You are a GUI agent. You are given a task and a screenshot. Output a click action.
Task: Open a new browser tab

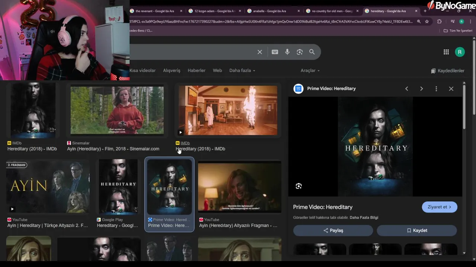coord(425,11)
